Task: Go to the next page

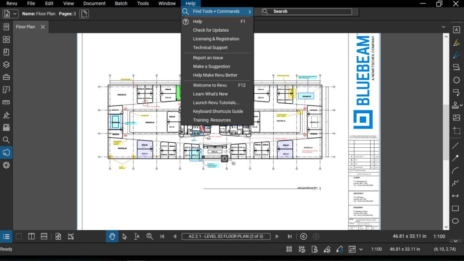Action: click(277, 237)
